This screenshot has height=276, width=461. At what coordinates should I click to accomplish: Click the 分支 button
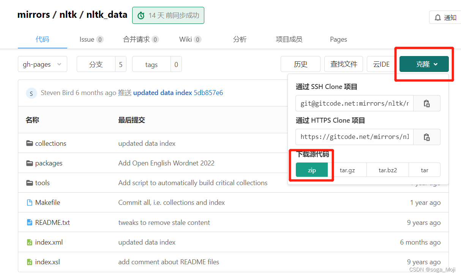(96, 64)
